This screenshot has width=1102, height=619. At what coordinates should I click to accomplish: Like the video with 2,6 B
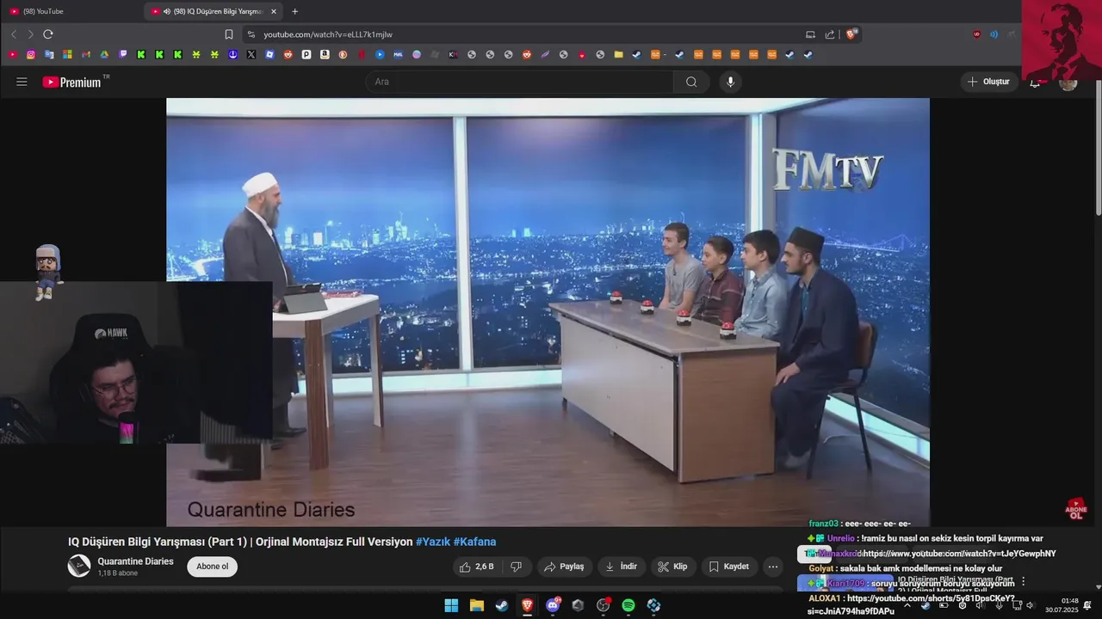(477, 567)
